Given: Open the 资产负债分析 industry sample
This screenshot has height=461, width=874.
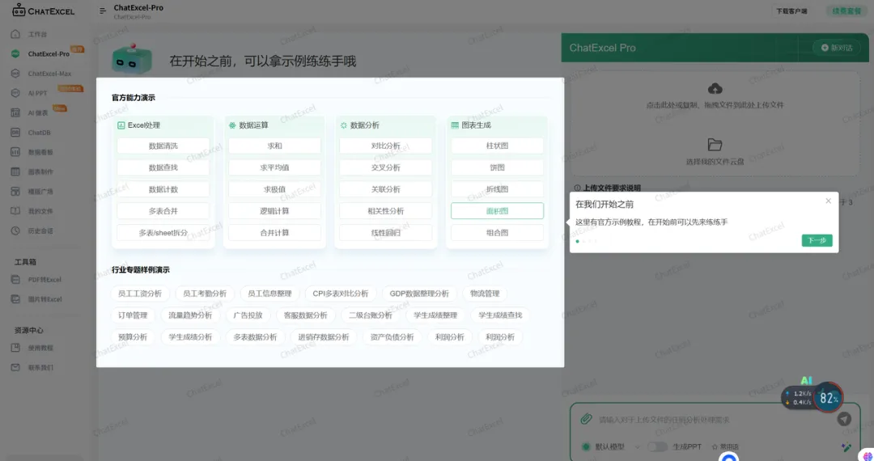Looking at the screenshot, I should coord(392,336).
